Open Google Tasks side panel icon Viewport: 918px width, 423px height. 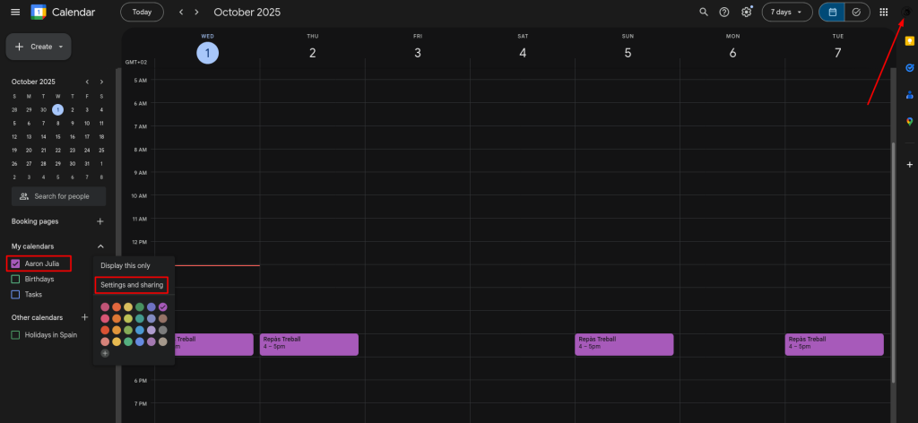[909, 67]
